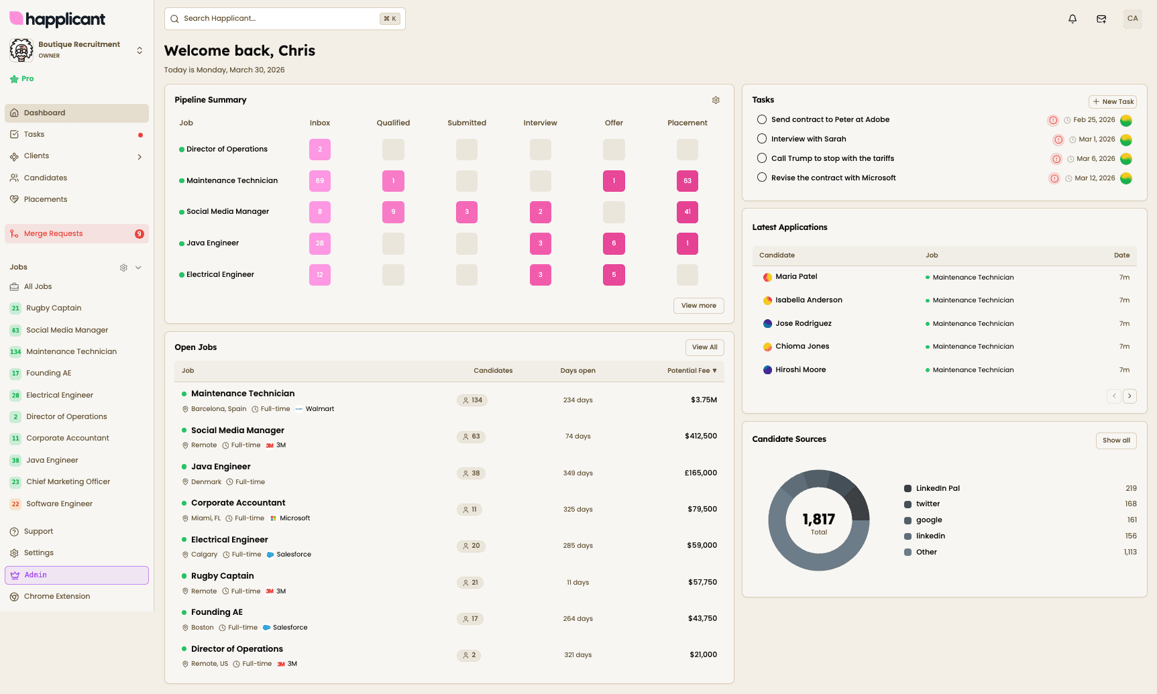Open the Admin section
The image size is (1157, 694).
click(x=76, y=575)
